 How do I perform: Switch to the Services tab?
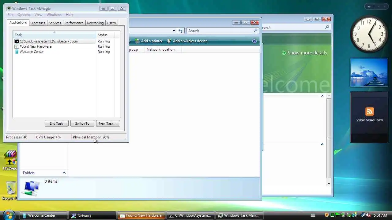pyautogui.click(x=55, y=23)
